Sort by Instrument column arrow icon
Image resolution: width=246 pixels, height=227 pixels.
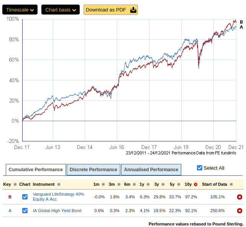(x=58, y=185)
